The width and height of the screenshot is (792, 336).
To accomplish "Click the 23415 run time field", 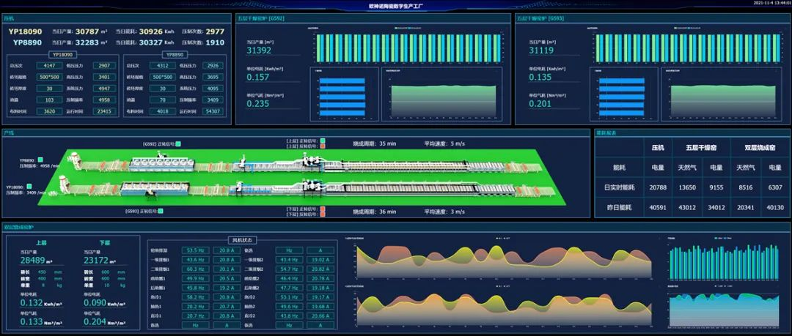I will (x=104, y=111).
